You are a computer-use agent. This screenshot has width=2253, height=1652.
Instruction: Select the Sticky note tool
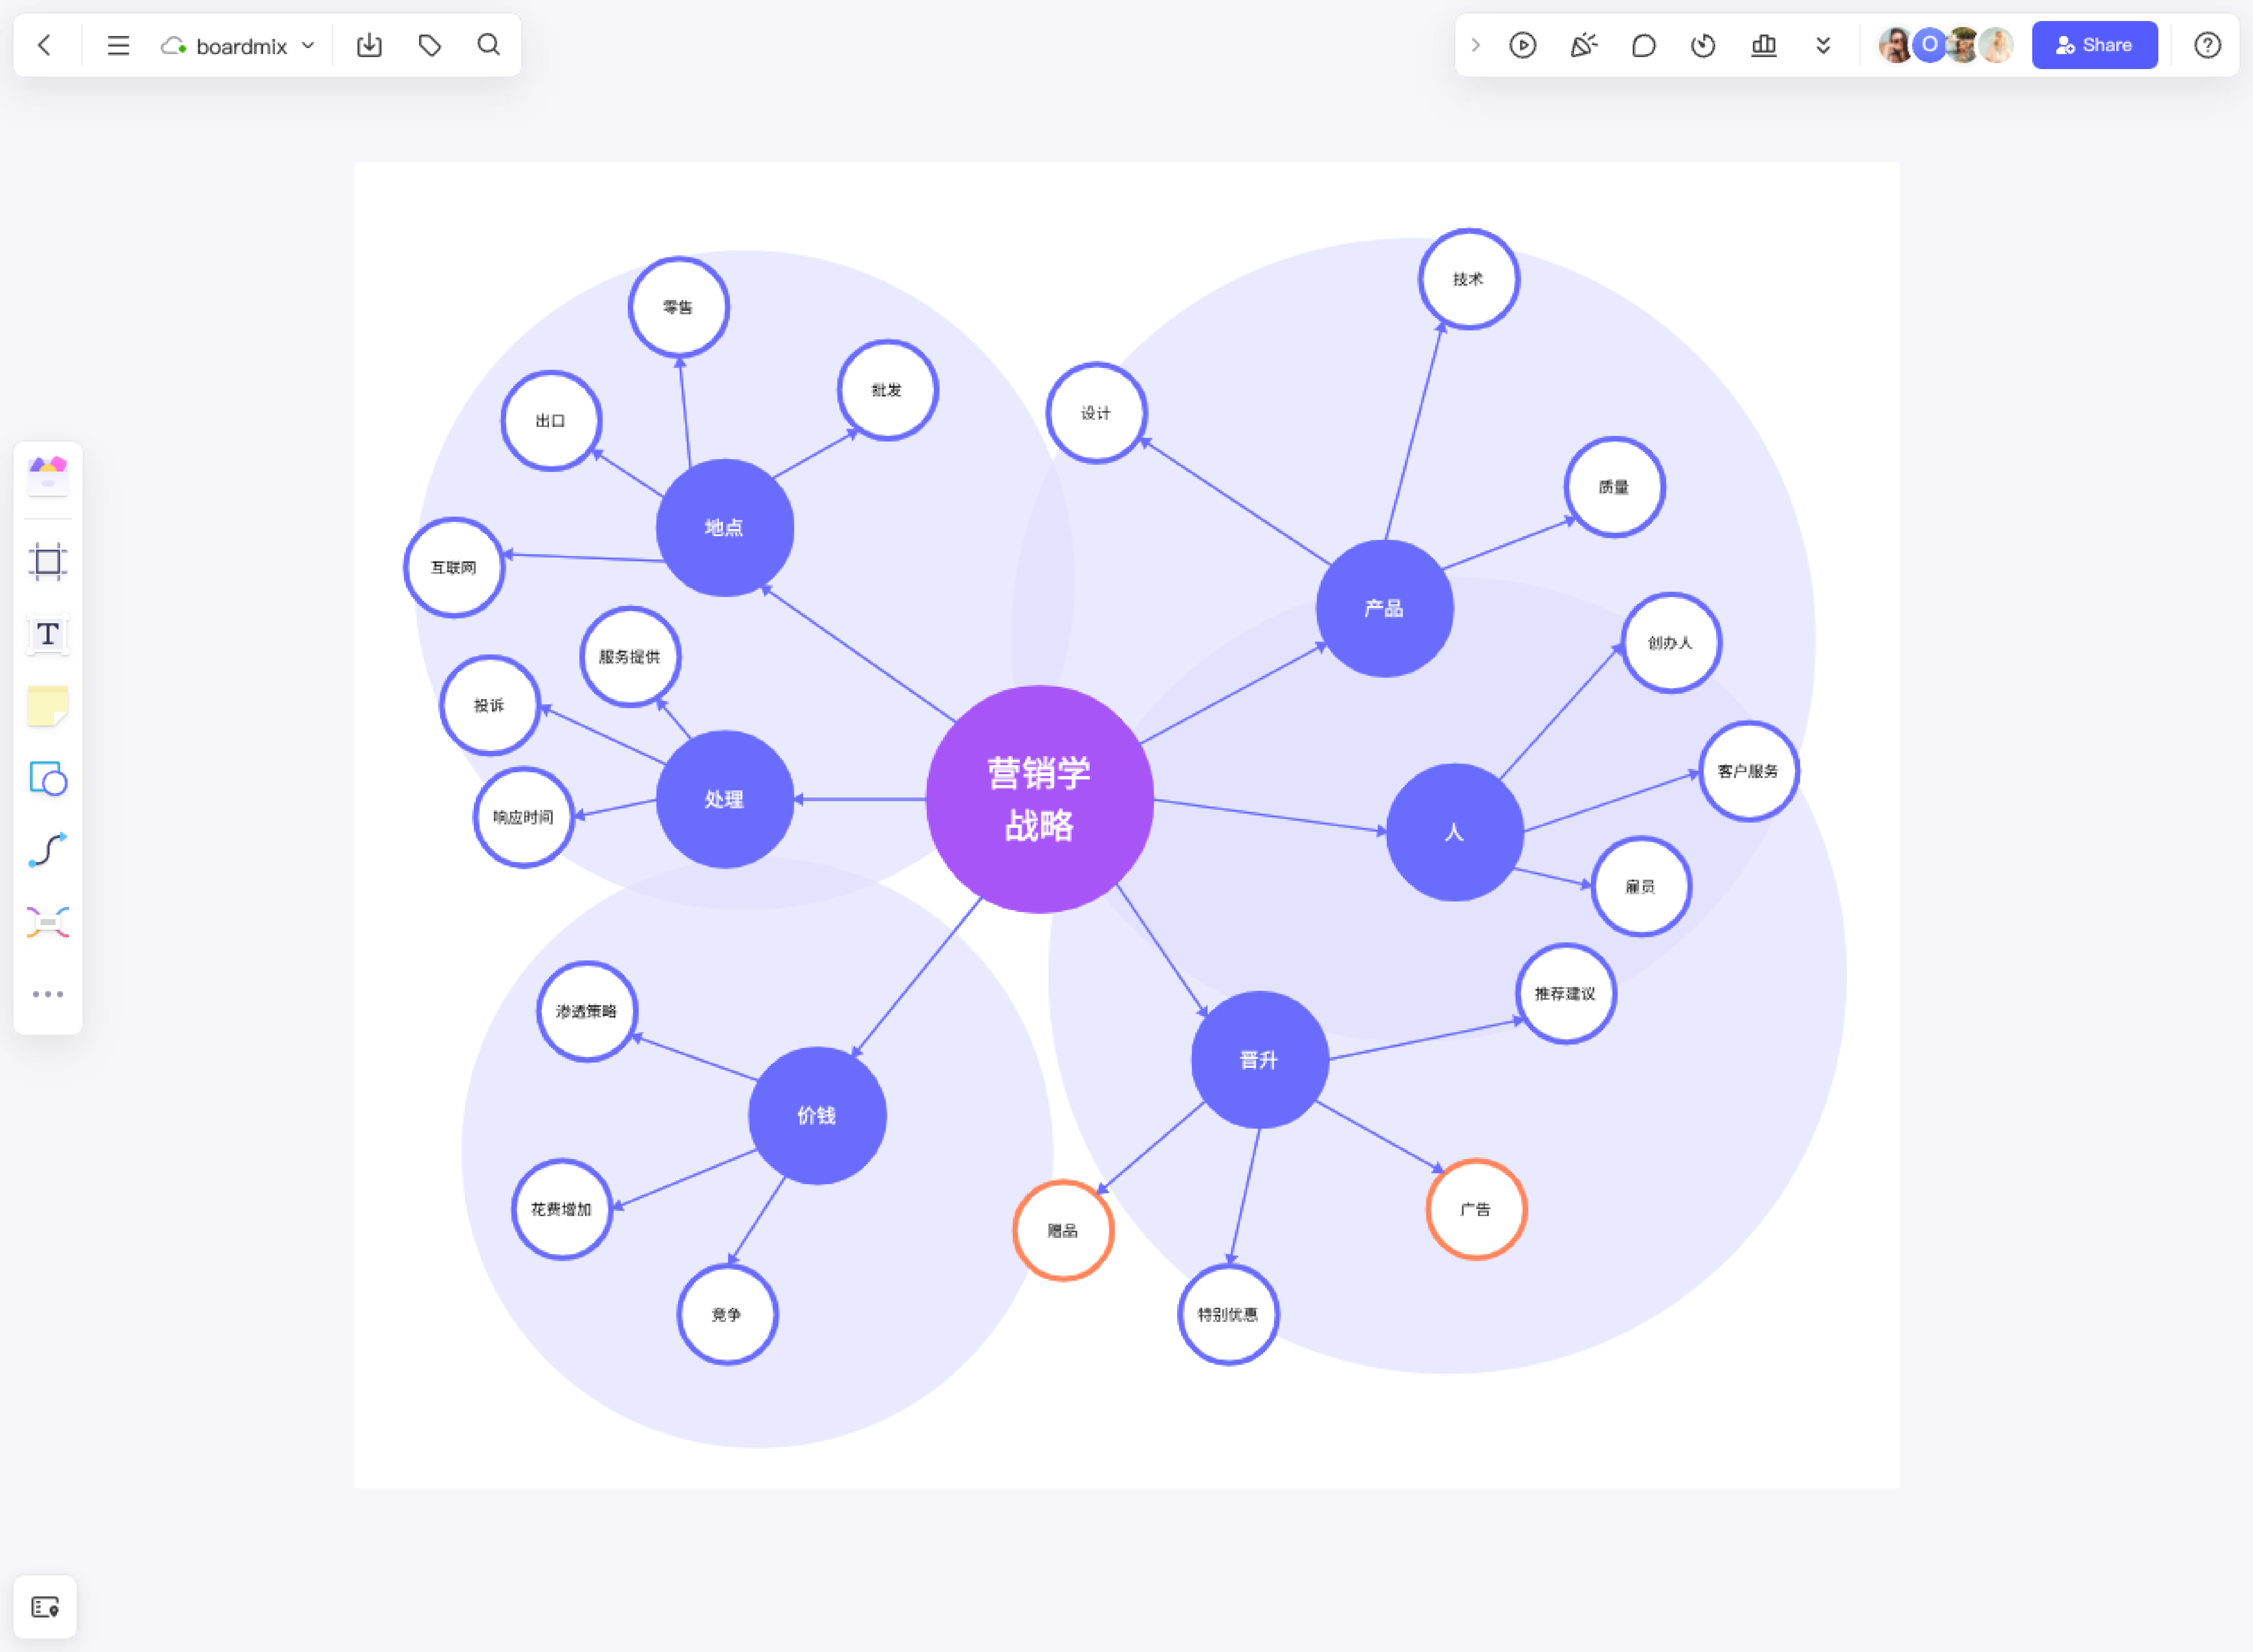point(48,706)
